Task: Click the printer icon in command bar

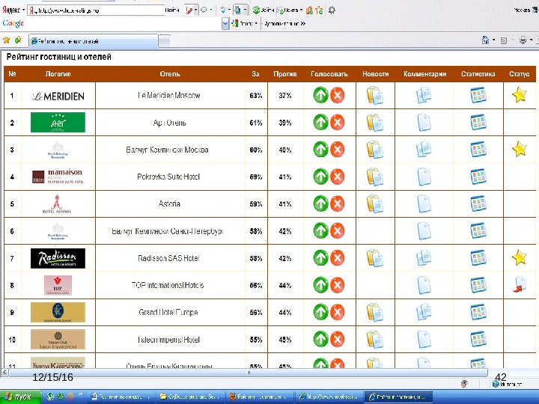Action: point(523,40)
